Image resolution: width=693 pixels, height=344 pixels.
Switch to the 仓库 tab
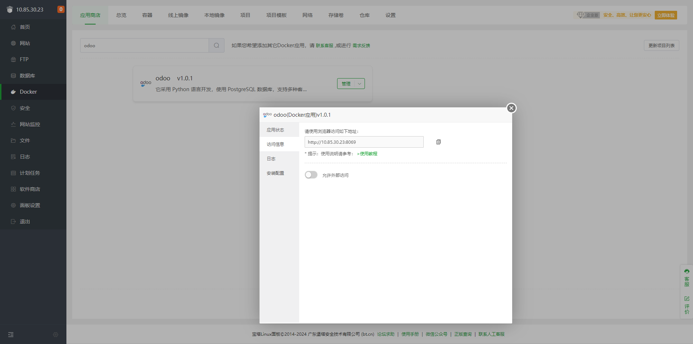pyautogui.click(x=365, y=15)
